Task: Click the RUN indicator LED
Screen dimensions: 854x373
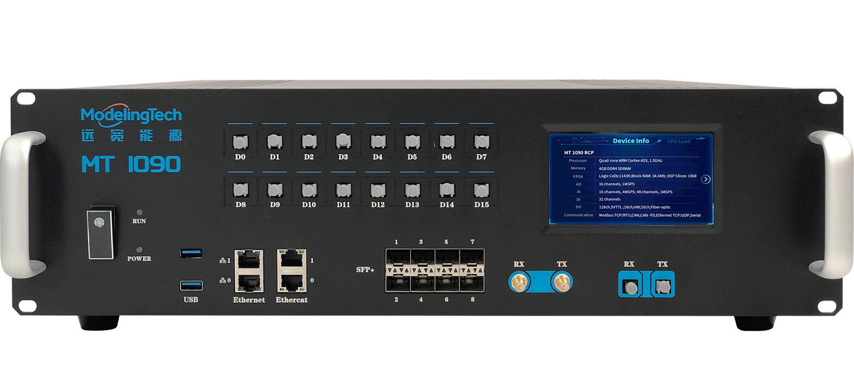Action: pos(139,212)
